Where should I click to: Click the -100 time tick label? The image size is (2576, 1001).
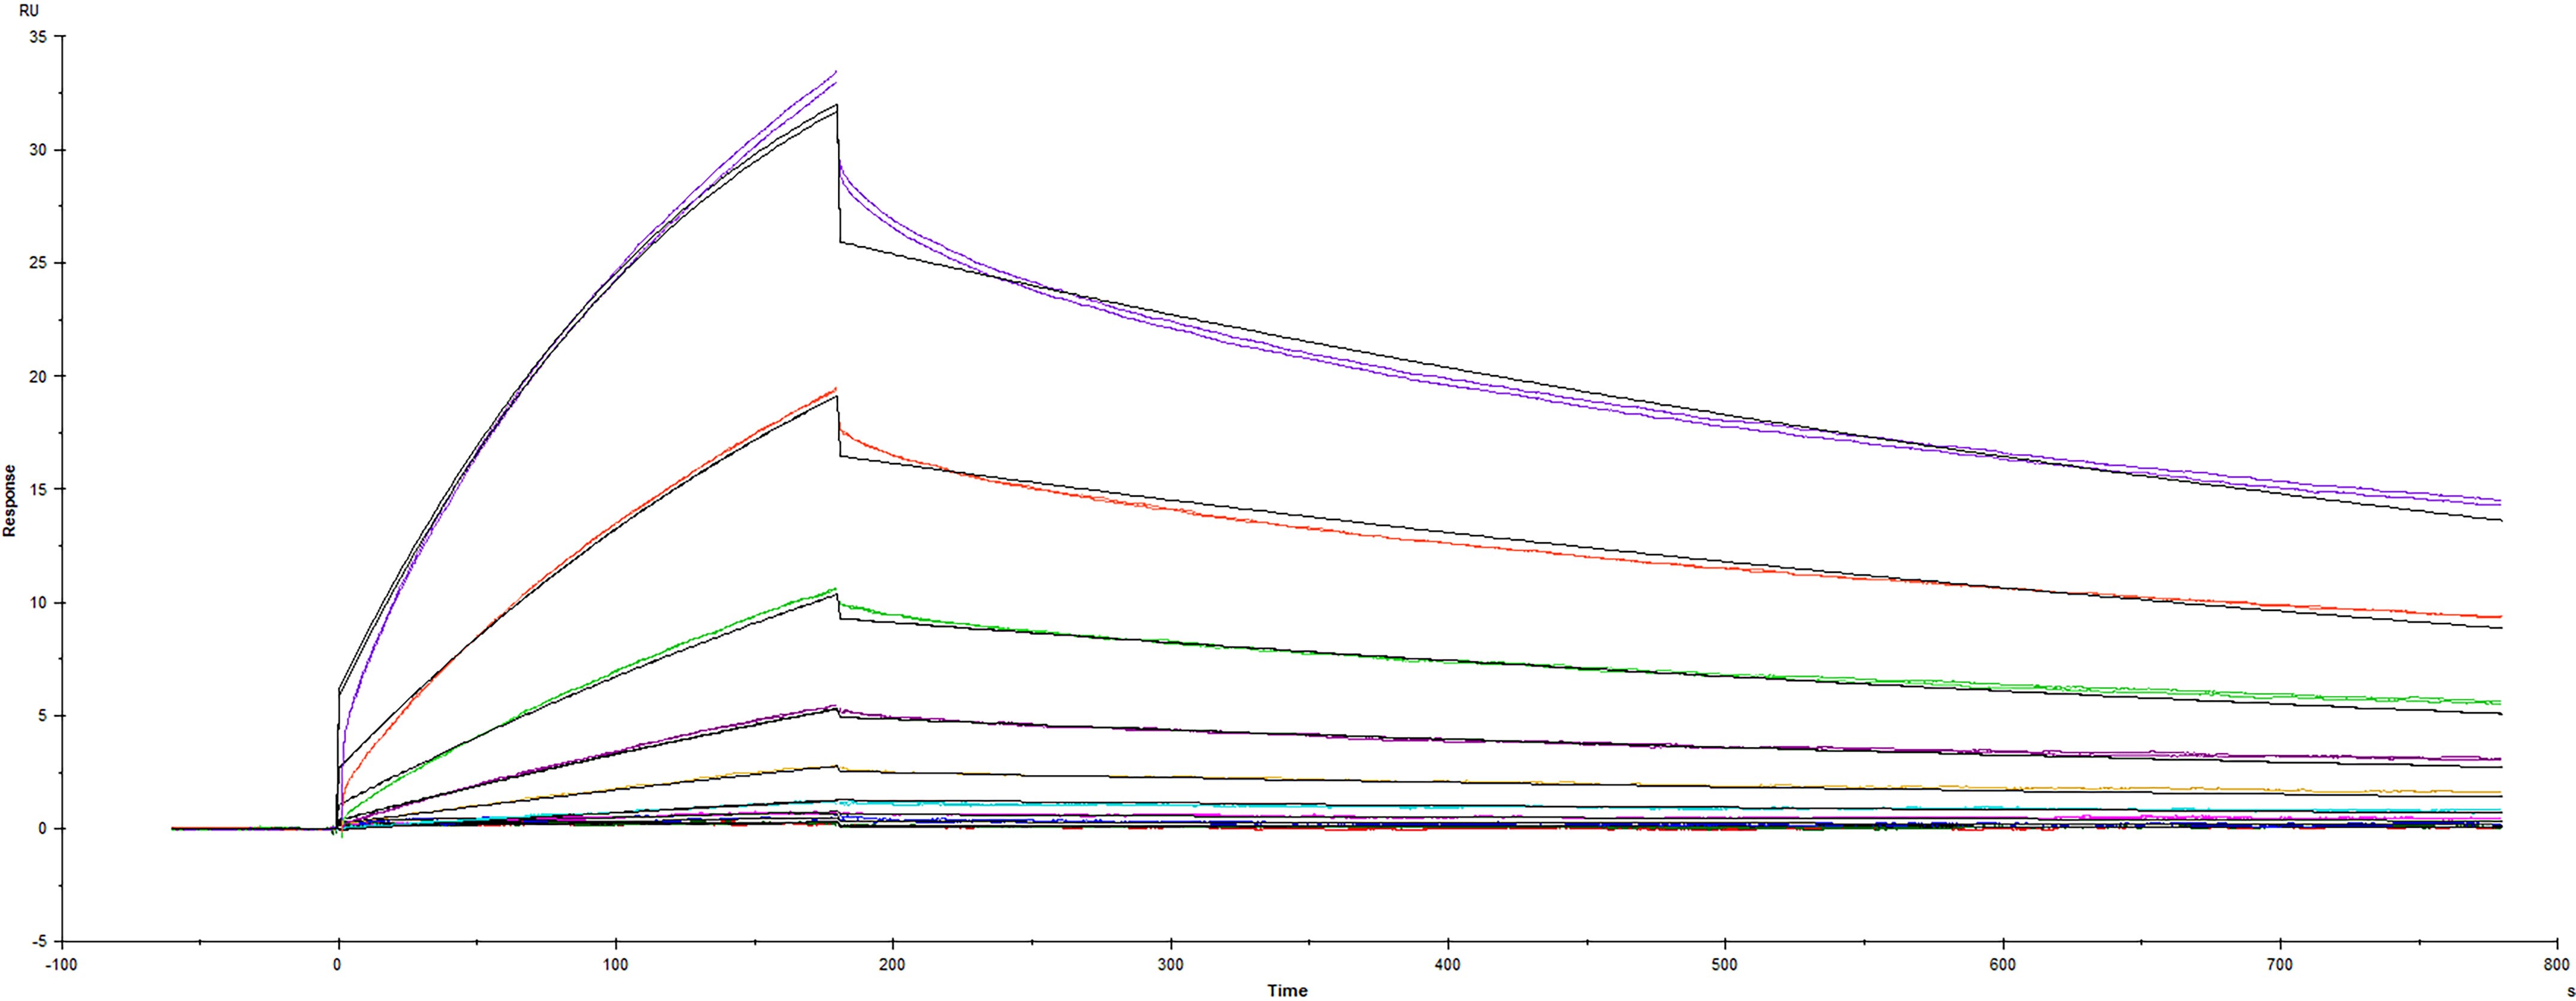coord(62,965)
